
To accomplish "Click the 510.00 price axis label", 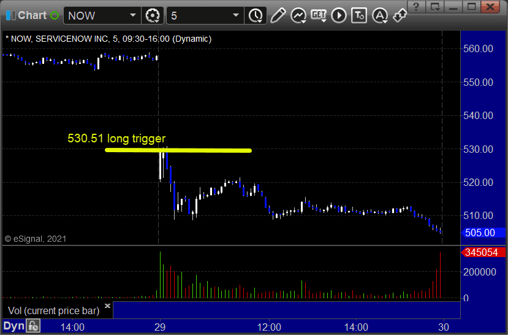I will pos(478,215).
